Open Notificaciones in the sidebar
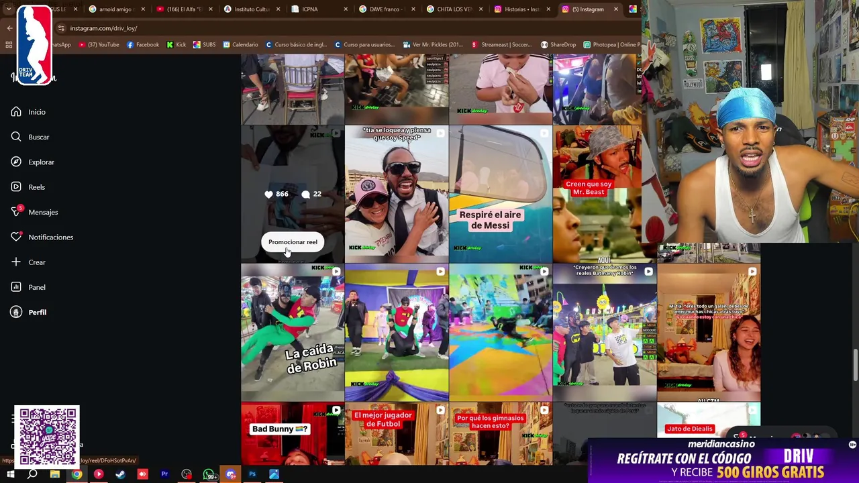Screen dimensions: 859x483 pos(42,237)
